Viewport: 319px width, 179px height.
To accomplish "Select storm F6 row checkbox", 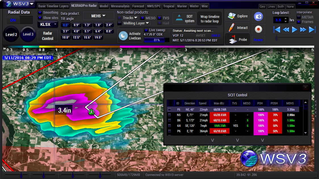I will pyautogui.click(x=169, y=109).
